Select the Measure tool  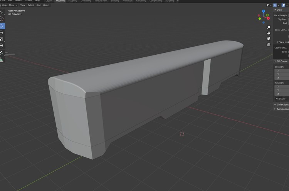click(x=2, y=59)
